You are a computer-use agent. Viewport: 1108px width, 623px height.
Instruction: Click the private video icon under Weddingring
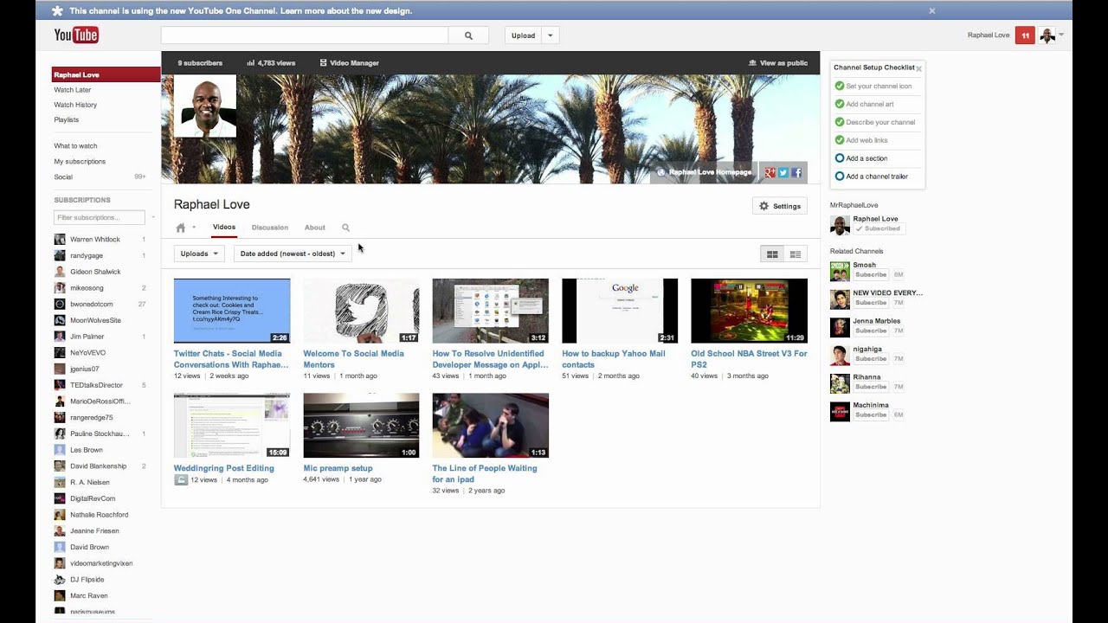[x=181, y=480]
